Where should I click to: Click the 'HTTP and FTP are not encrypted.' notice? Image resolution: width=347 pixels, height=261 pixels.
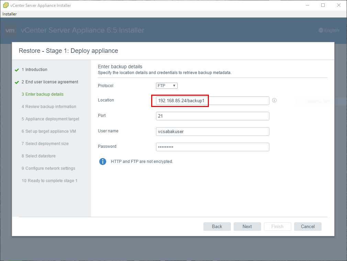142,162
